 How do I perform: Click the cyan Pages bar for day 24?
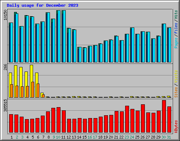(x=133, y=45)
